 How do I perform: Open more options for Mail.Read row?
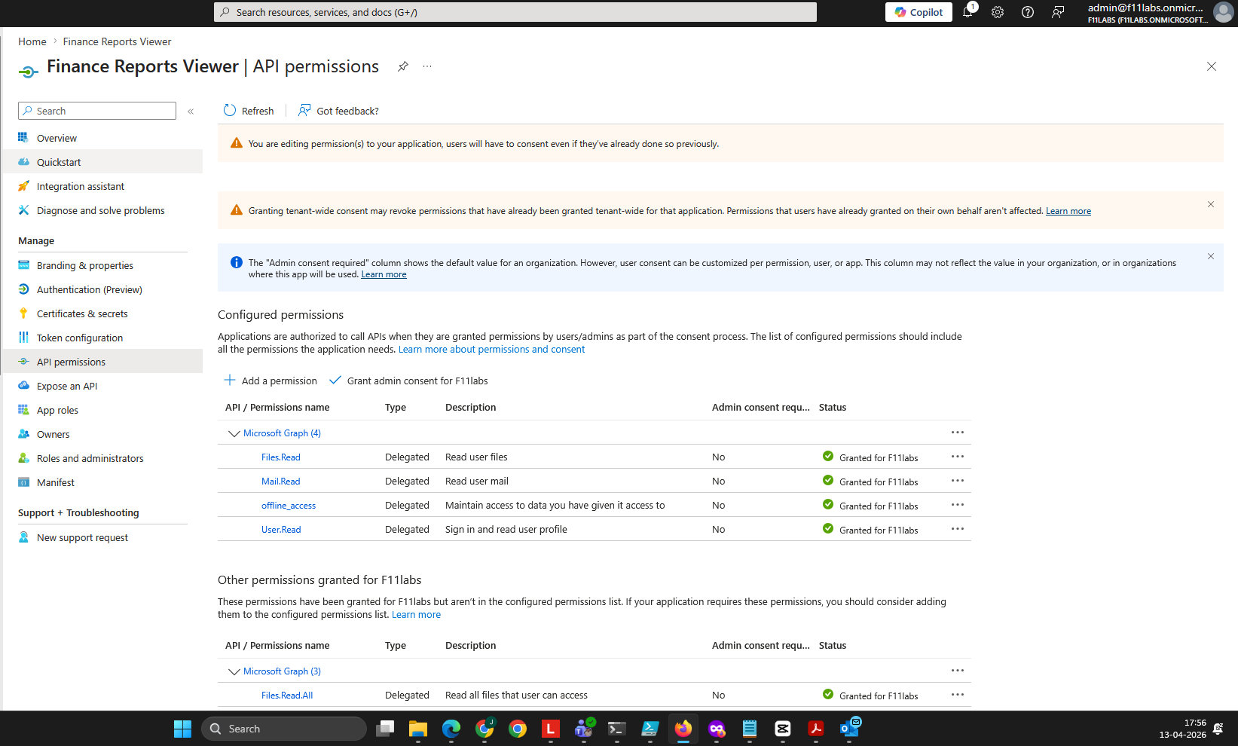point(957,481)
